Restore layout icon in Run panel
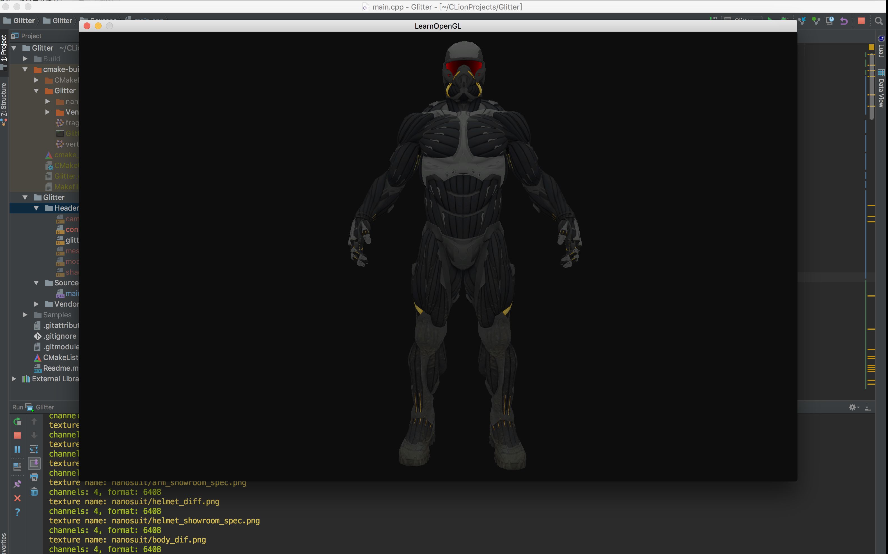 pos(17,466)
